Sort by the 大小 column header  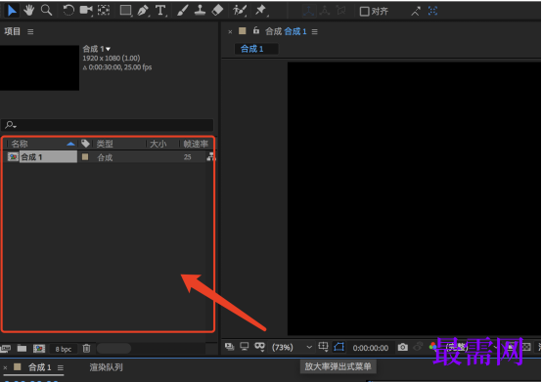click(x=158, y=144)
